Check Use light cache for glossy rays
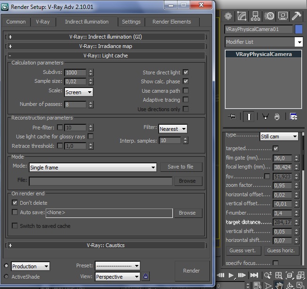This screenshot has width=307, height=289. click(90, 136)
